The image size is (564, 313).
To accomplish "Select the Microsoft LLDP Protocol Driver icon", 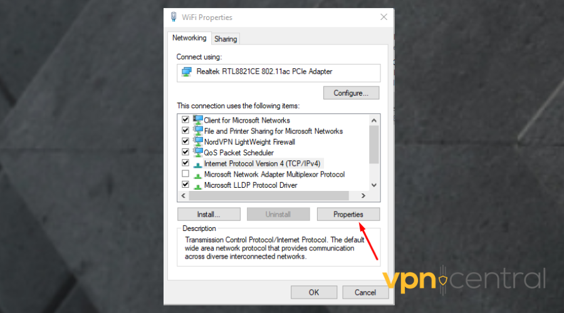I will coord(198,186).
